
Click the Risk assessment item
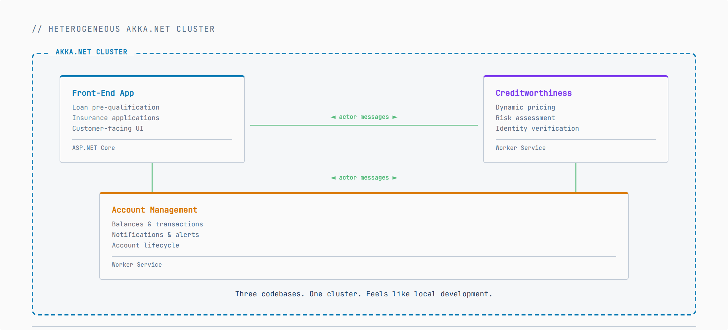pos(525,118)
